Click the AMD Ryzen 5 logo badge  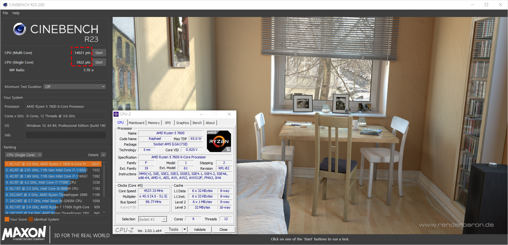(219, 141)
